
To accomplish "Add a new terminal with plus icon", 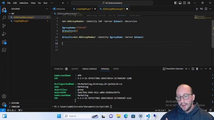I will pos(186,69).
